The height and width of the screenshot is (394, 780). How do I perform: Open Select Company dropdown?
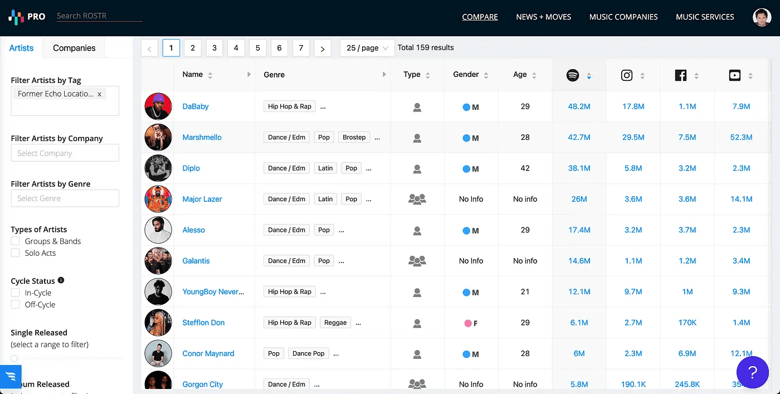[65, 153]
